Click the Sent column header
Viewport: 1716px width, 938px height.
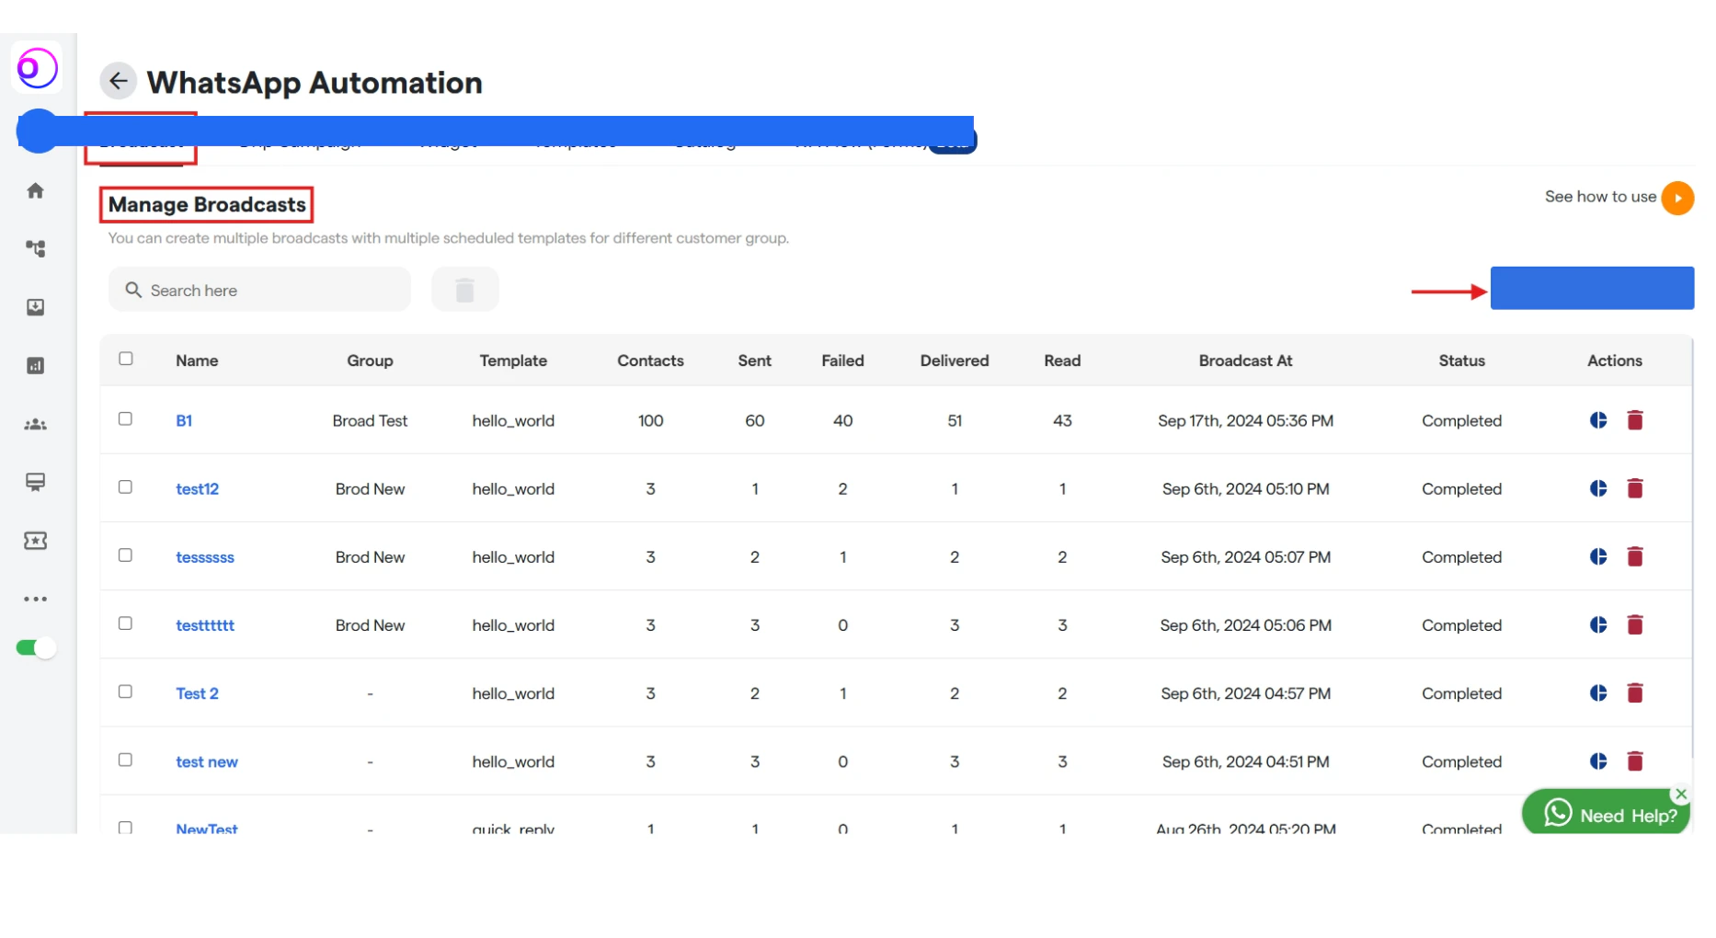click(754, 360)
